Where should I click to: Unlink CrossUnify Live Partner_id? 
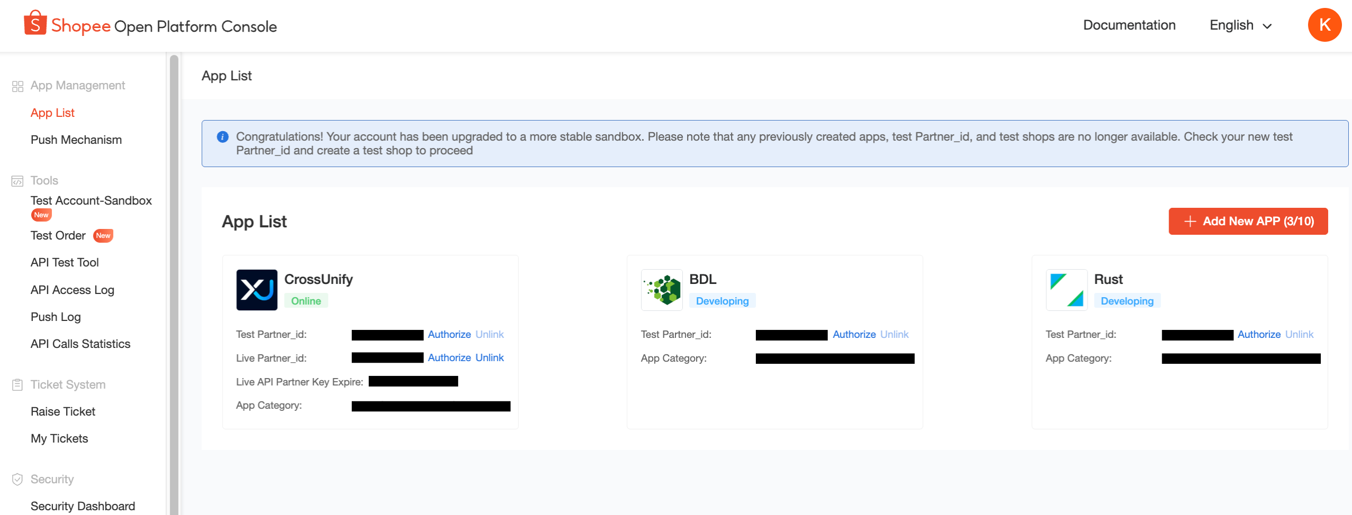(490, 357)
